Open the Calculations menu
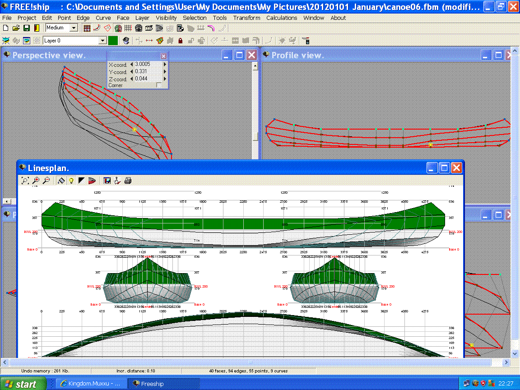 [282, 18]
